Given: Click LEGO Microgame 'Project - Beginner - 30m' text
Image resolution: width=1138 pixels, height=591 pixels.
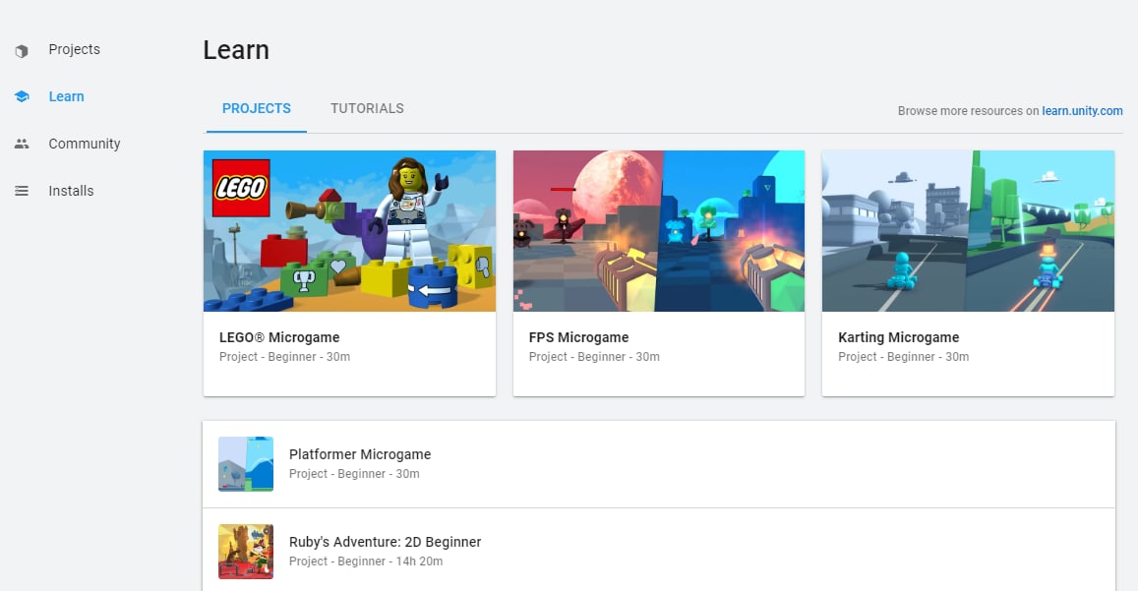Looking at the screenshot, I should [x=284, y=357].
